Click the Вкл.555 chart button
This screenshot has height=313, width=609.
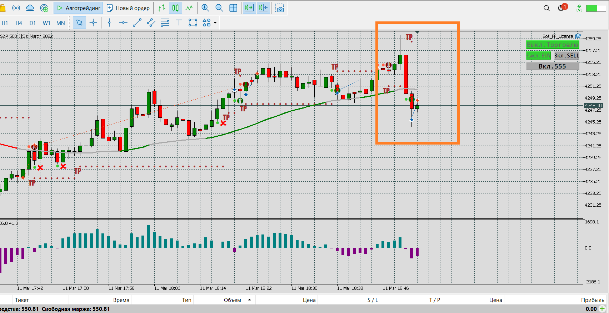553,66
